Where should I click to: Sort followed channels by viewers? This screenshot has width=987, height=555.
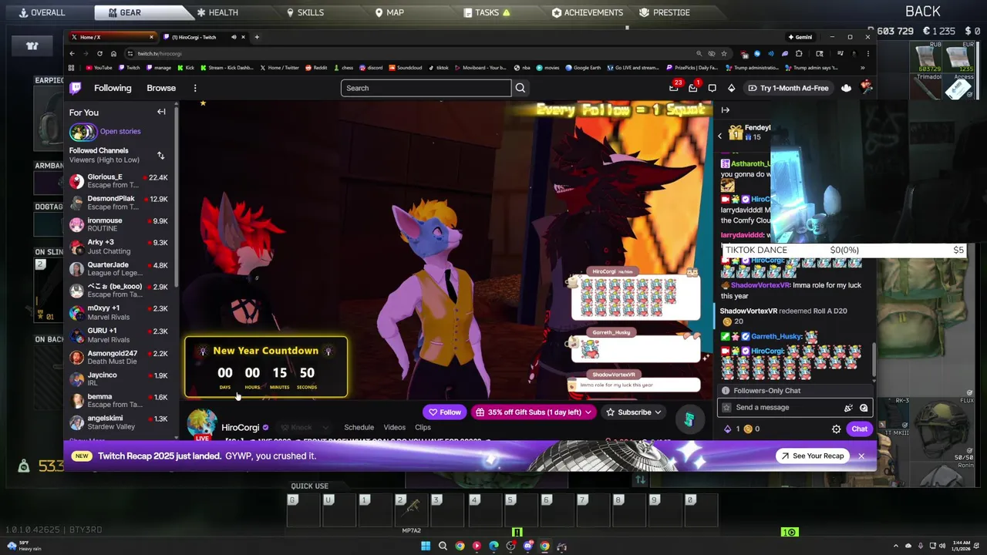pos(160,156)
